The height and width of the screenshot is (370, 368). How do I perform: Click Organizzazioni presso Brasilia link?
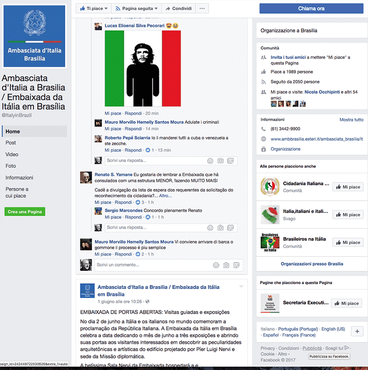[x=312, y=264]
